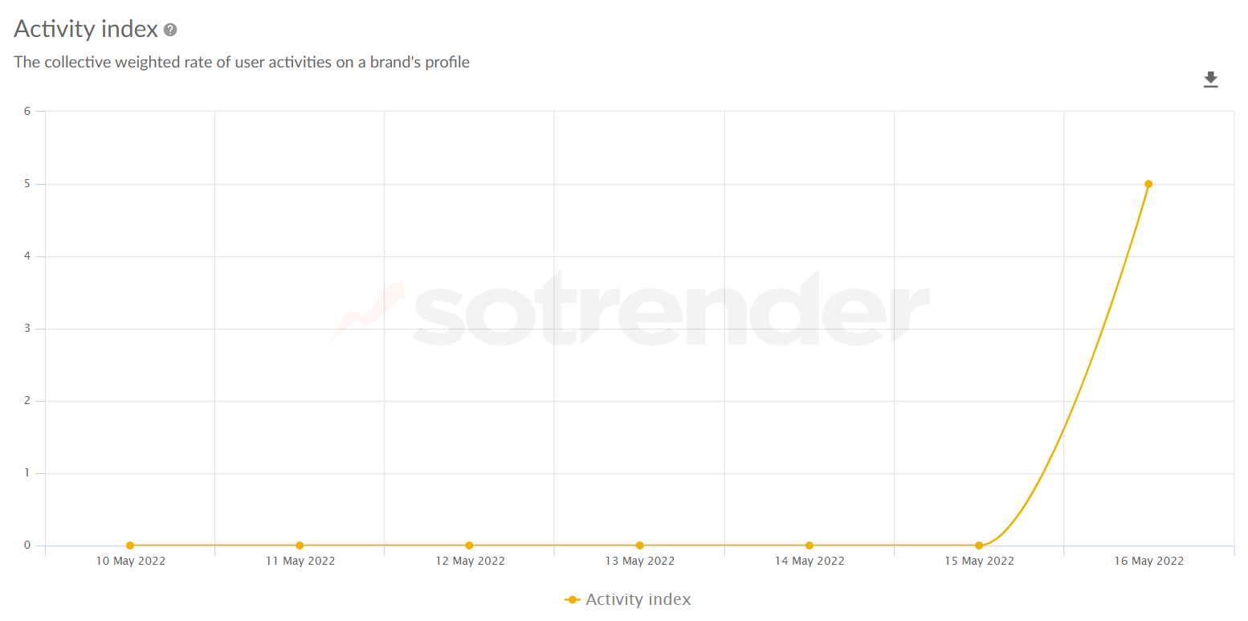
Task: Click the "Activity index" chart title
Action: 86,29
